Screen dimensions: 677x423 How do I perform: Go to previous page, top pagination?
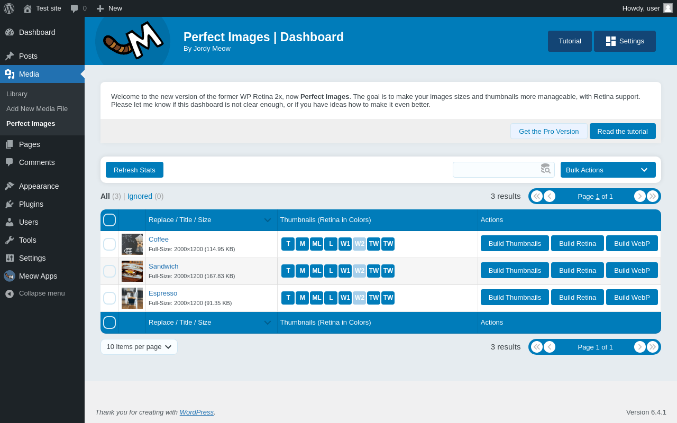550,196
